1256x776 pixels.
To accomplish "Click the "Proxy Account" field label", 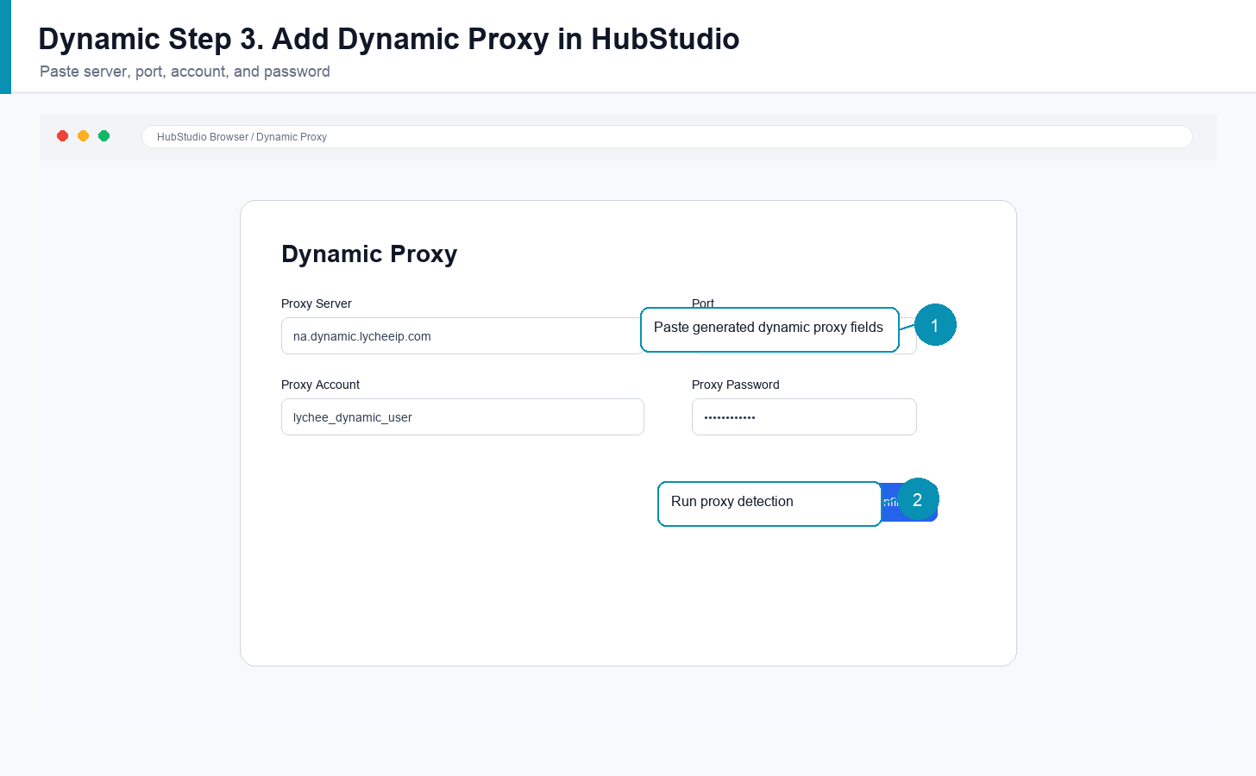I will click(320, 385).
